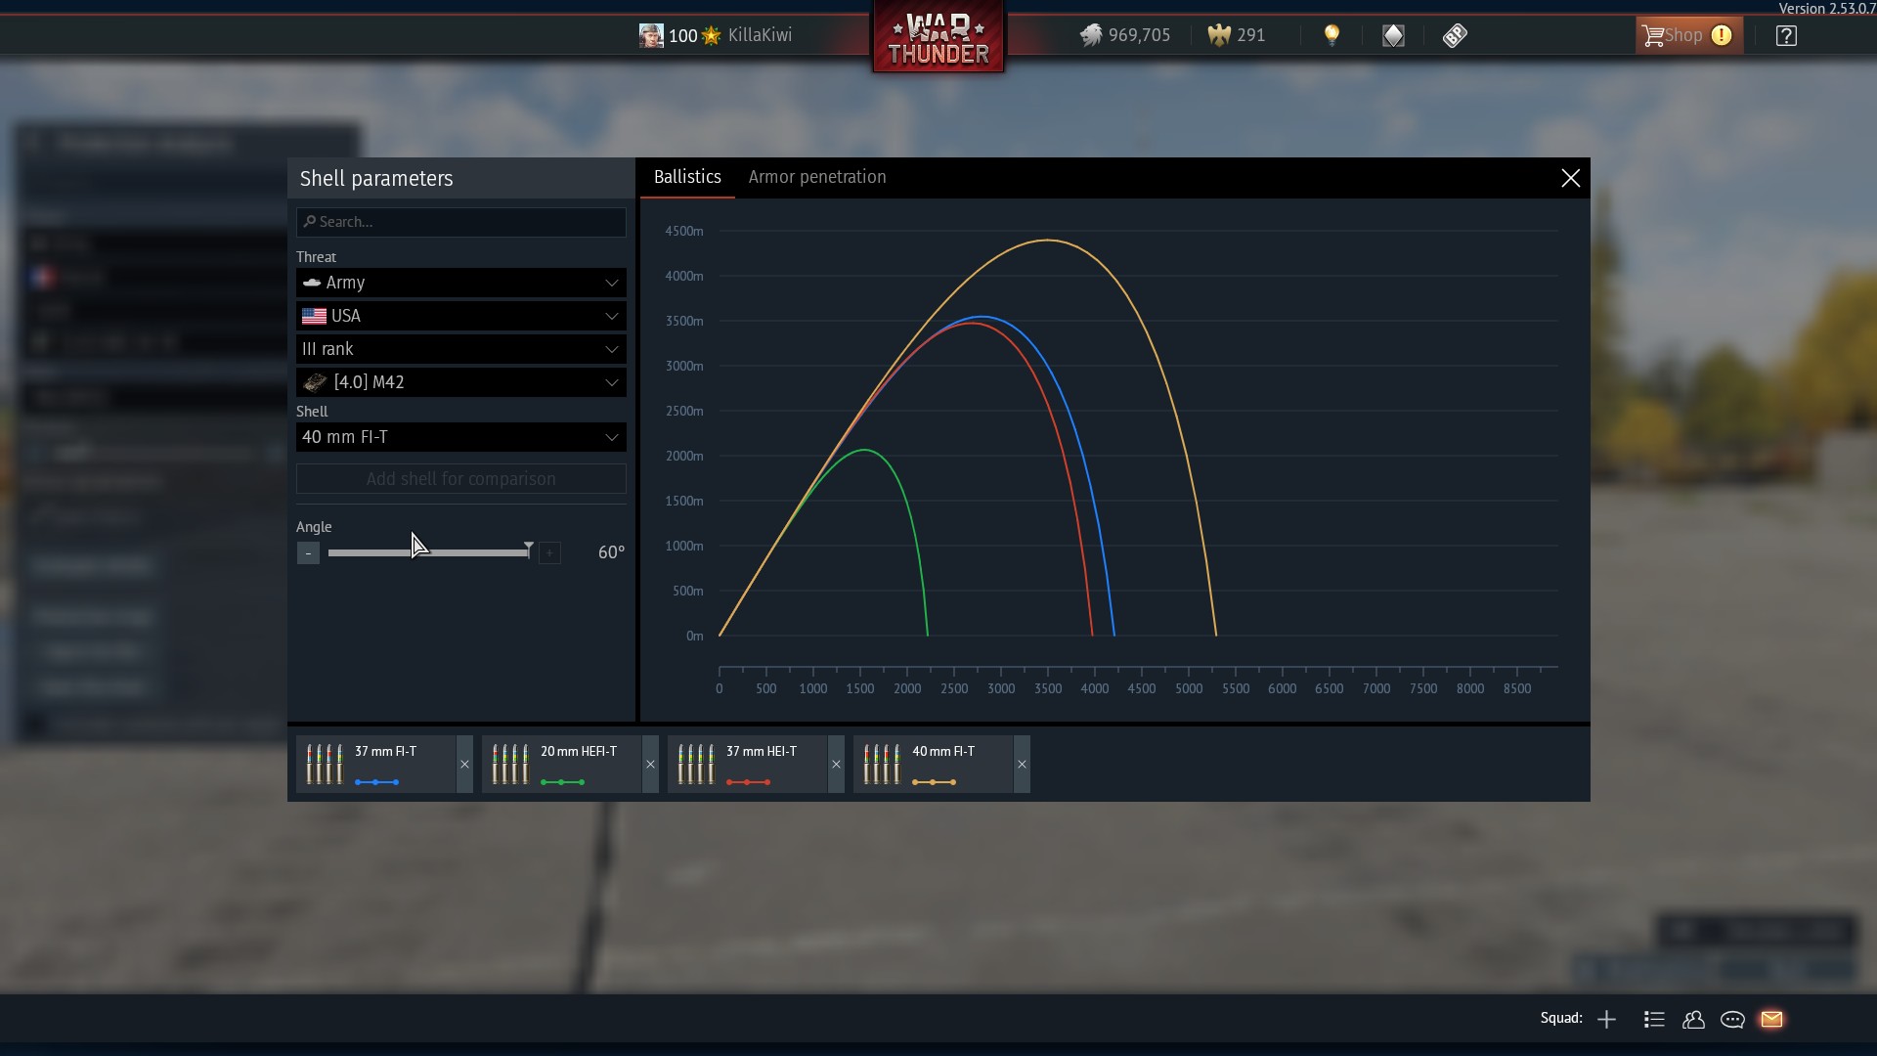Open the Battle Pass BP icon

(x=1455, y=36)
